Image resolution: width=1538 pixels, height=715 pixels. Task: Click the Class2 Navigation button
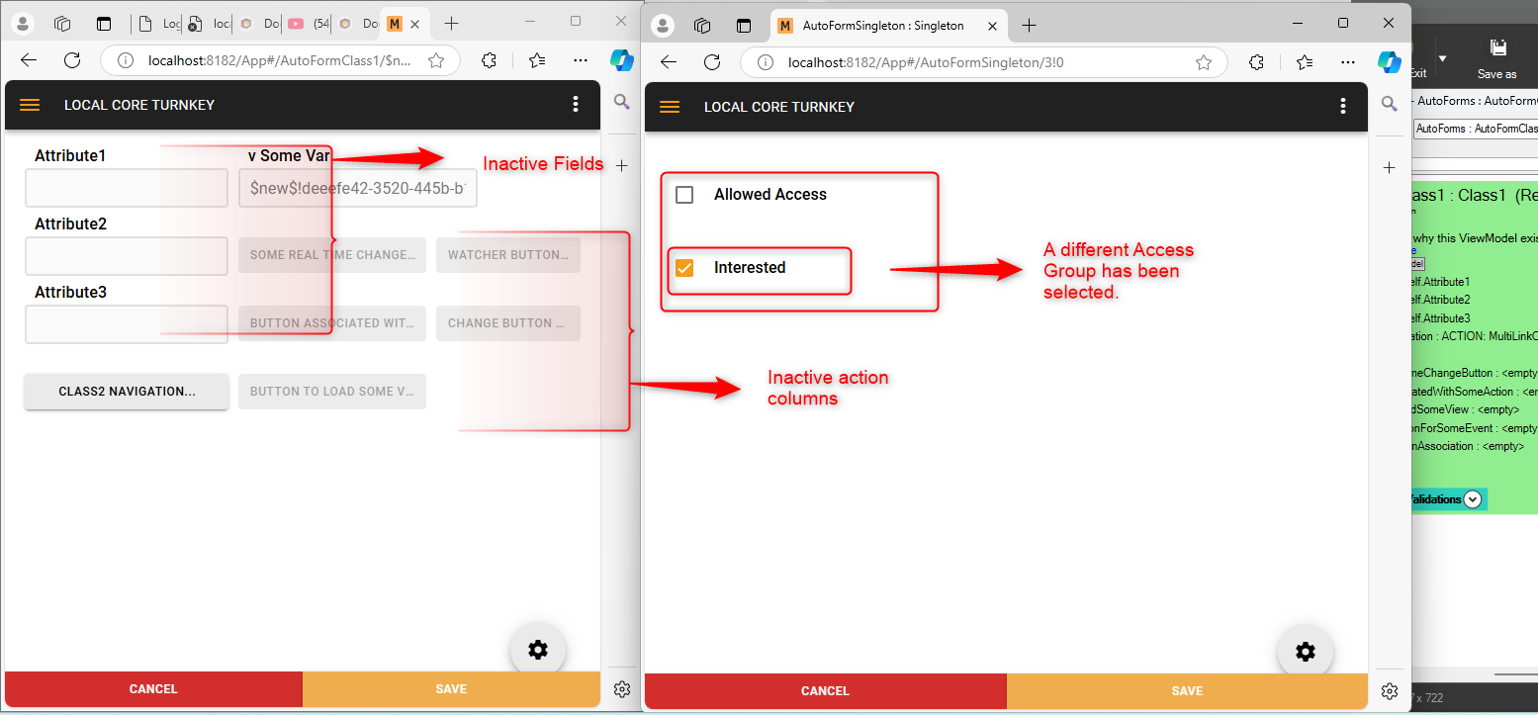click(127, 392)
